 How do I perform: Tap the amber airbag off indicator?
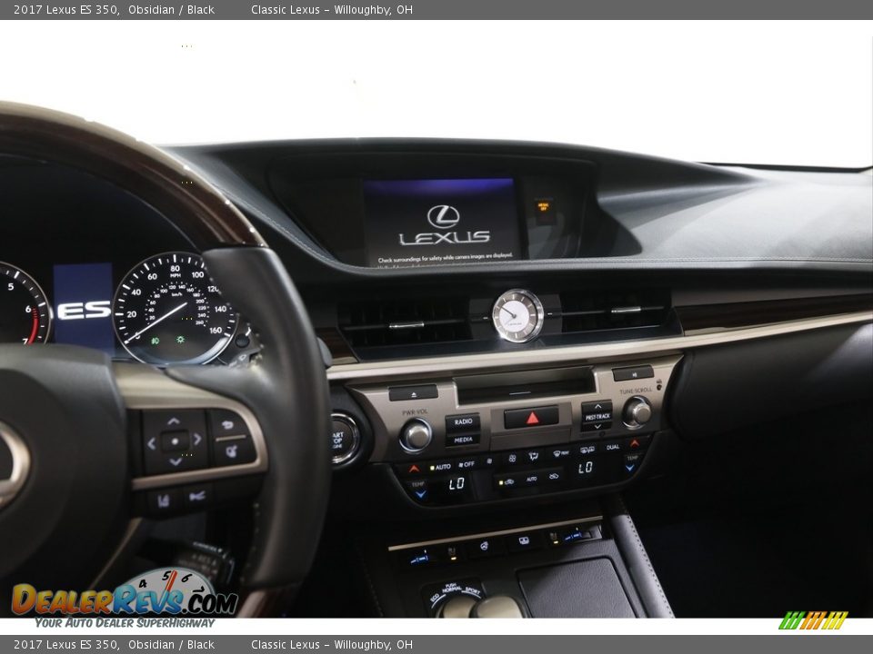(x=543, y=206)
